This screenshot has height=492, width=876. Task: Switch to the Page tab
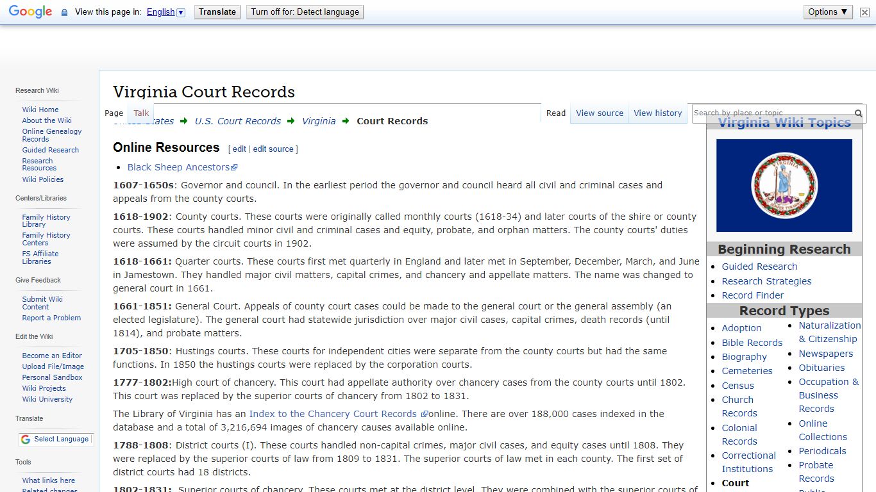coord(114,113)
